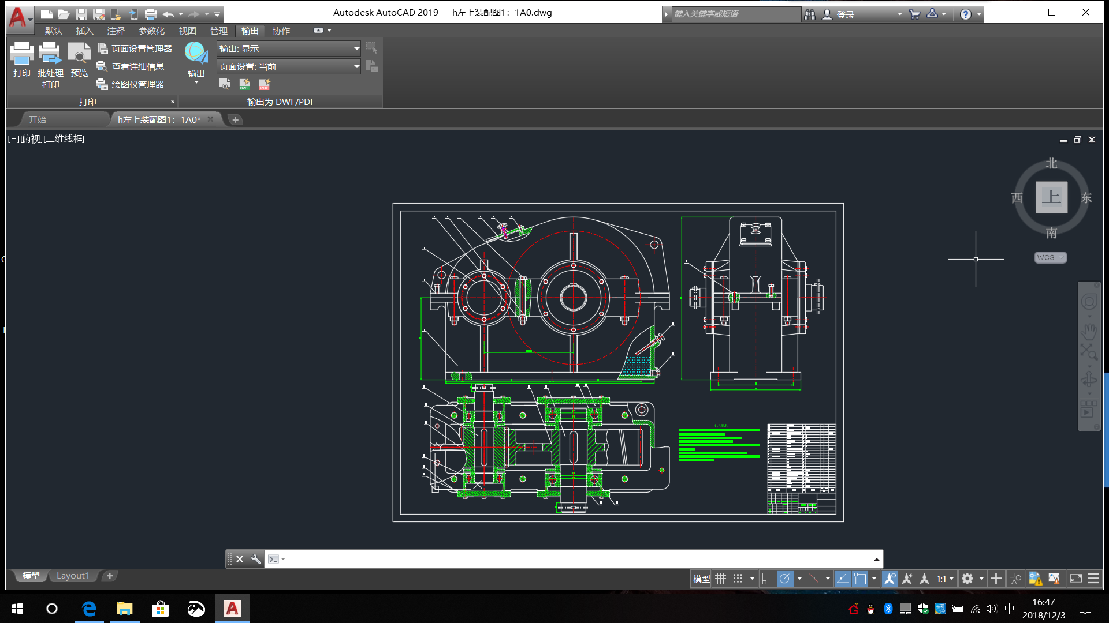Click in the command line input field

click(x=578, y=559)
